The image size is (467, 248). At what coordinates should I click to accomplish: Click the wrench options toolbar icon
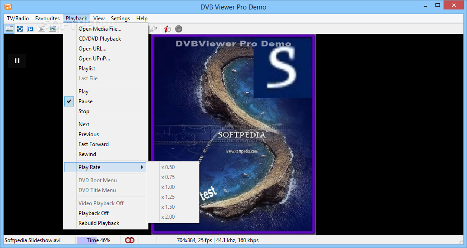(153, 29)
